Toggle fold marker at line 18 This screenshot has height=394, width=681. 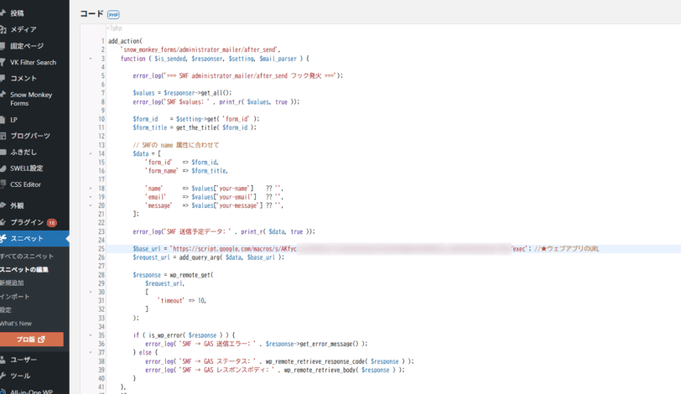click(91, 189)
